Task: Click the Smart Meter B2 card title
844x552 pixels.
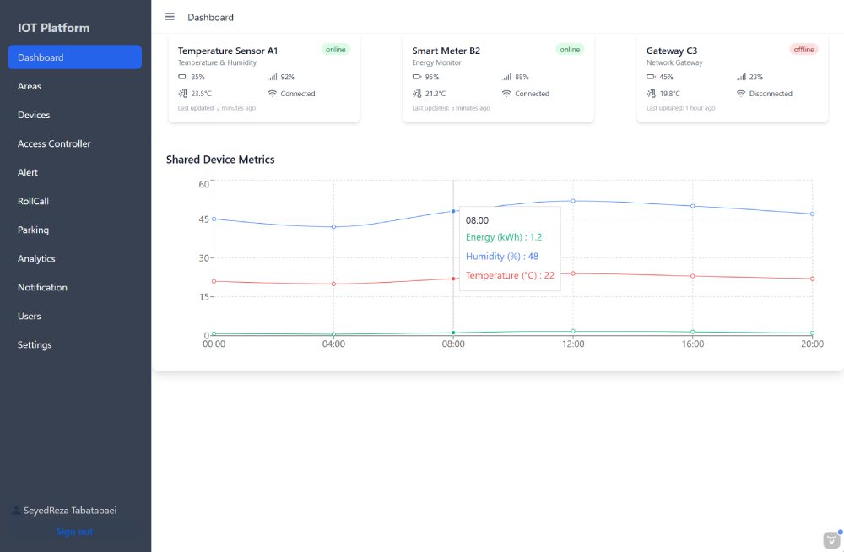Action: point(446,51)
